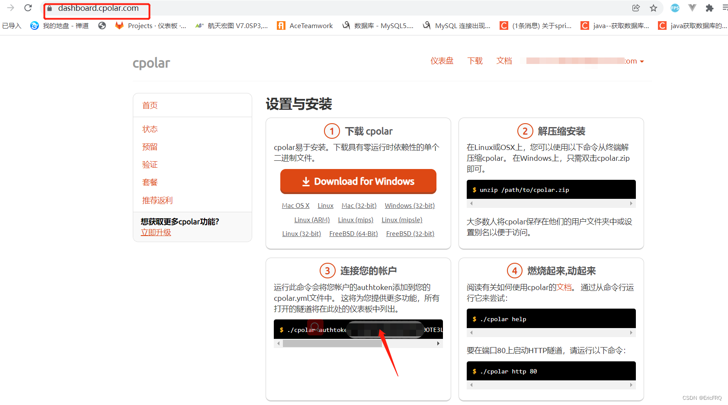Download the FreeBSD (32-bit) build
728x405 pixels.
coord(410,234)
